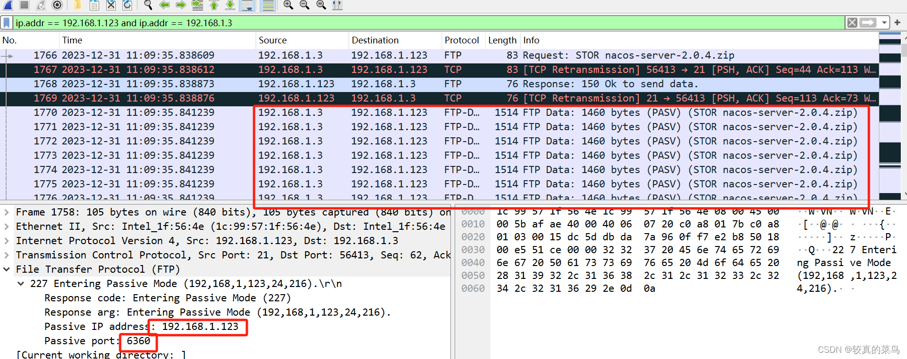Sort by the Protocol column header
The height and width of the screenshot is (359, 907).
pyautogui.click(x=463, y=40)
